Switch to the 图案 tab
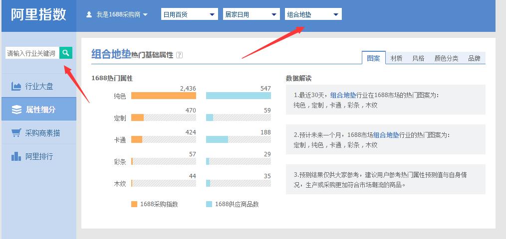The image size is (506, 239). [374, 58]
